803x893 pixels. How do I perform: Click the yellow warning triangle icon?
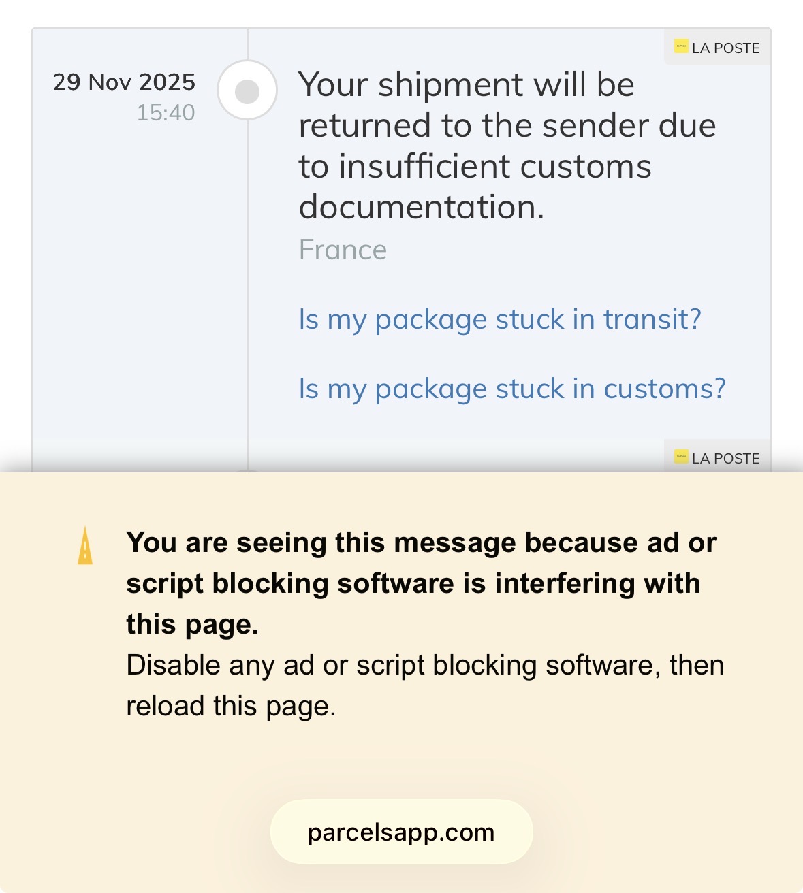click(x=85, y=546)
